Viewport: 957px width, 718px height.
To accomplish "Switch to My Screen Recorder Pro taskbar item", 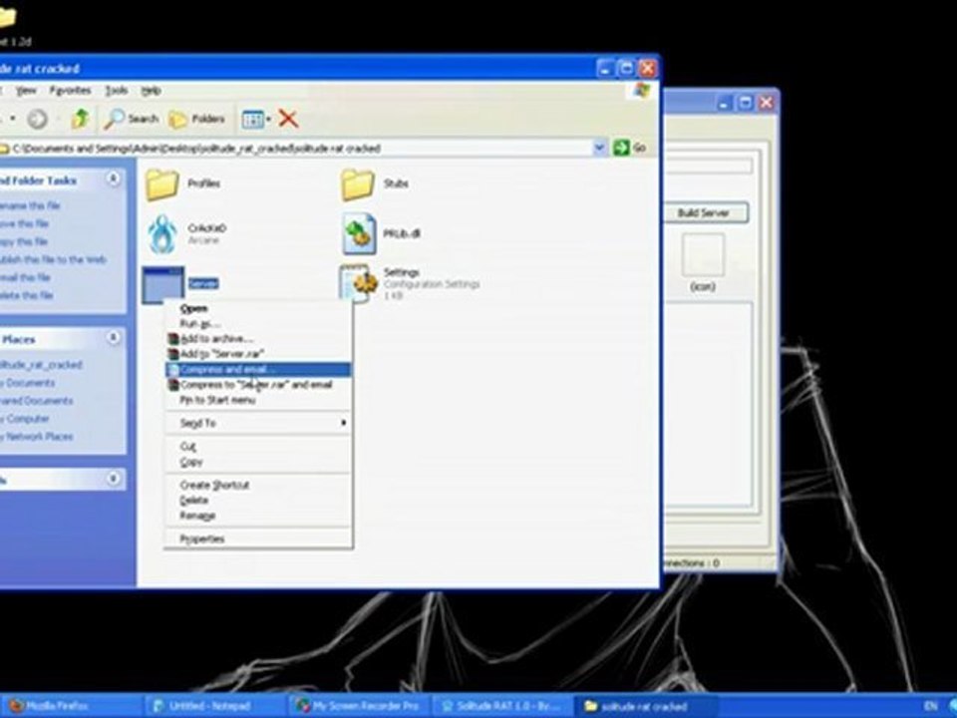I will coord(360,706).
